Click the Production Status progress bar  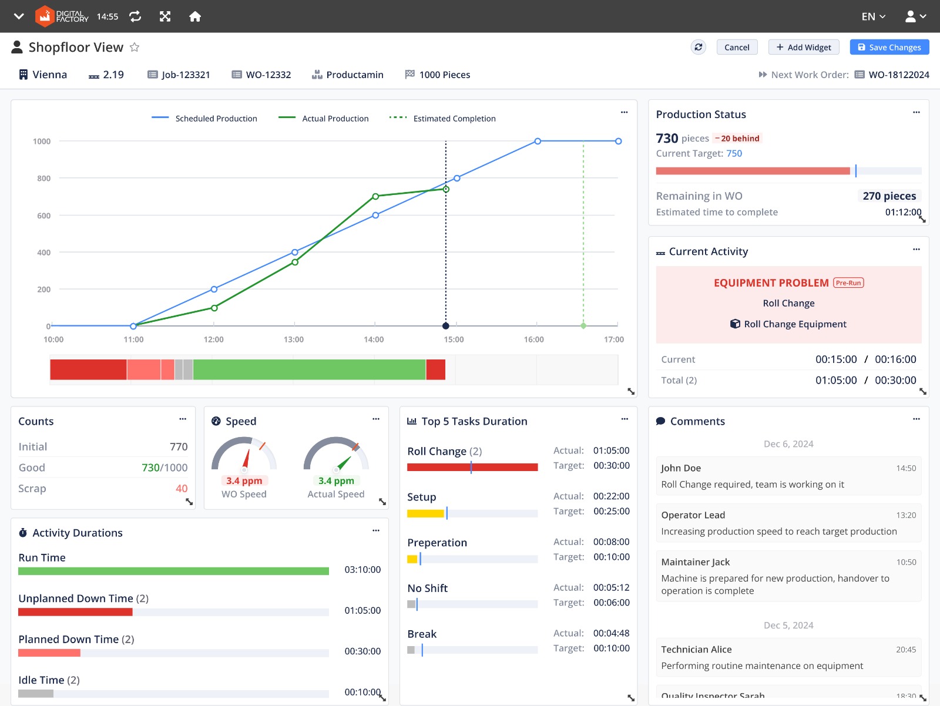coord(788,171)
